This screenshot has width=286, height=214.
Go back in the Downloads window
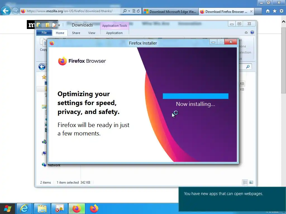click(42, 67)
